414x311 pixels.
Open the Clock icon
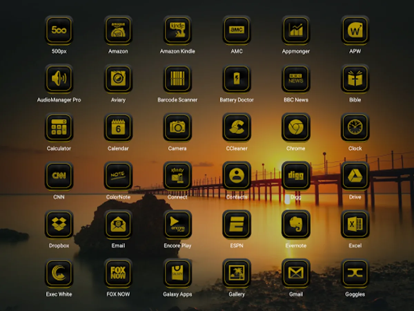point(355,127)
